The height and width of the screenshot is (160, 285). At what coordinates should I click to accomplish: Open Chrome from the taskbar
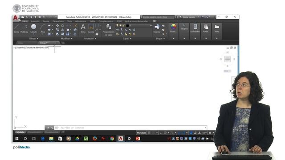(112, 139)
